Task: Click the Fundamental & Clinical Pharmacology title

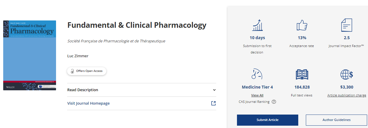Action: [x=137, y=25]
